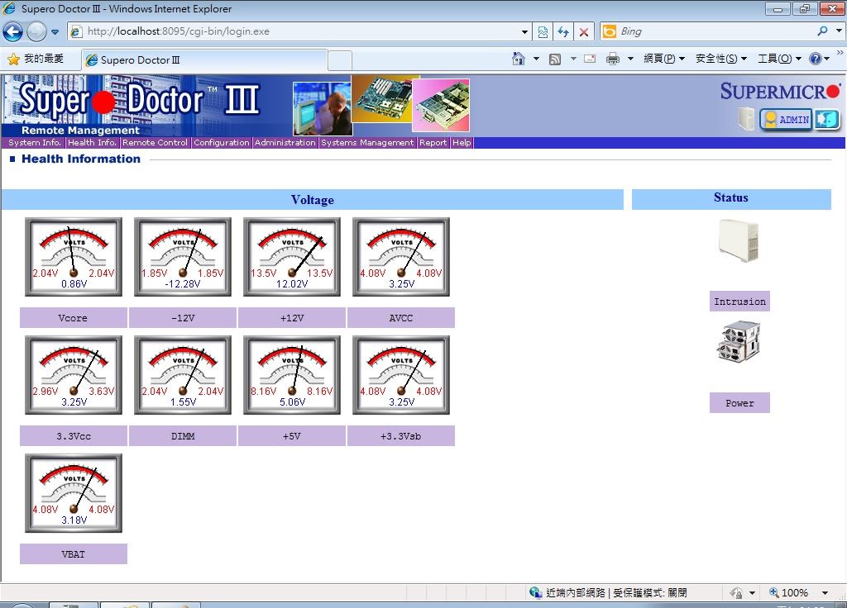Click the VBAT voltage gauge

74,493
